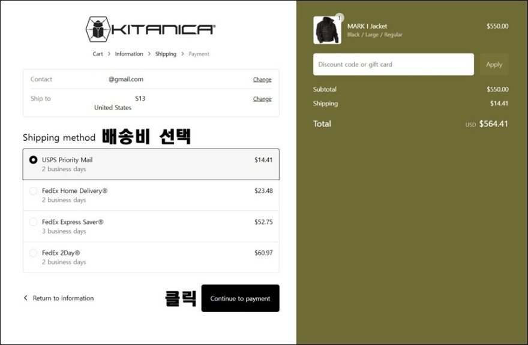Click Payment breadcrumb step
This screenshot has width=528, height=345.
click(x=199, y=54)
